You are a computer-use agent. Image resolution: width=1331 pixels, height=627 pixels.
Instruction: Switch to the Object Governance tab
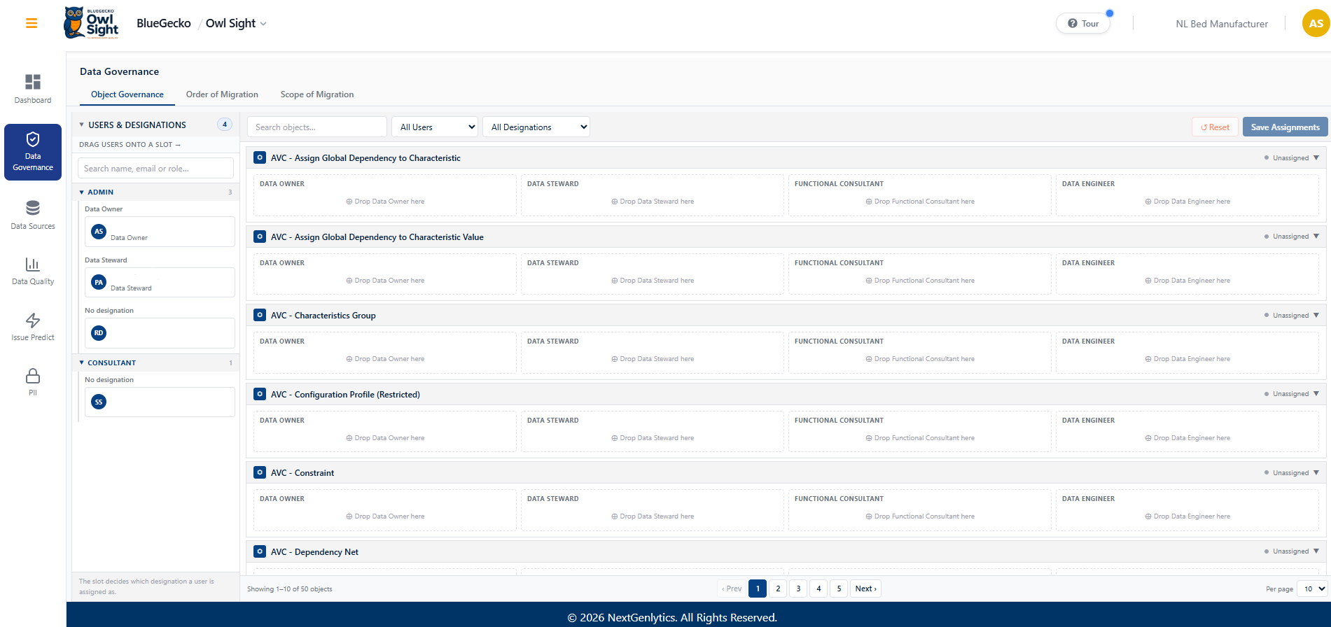(127, 94)
